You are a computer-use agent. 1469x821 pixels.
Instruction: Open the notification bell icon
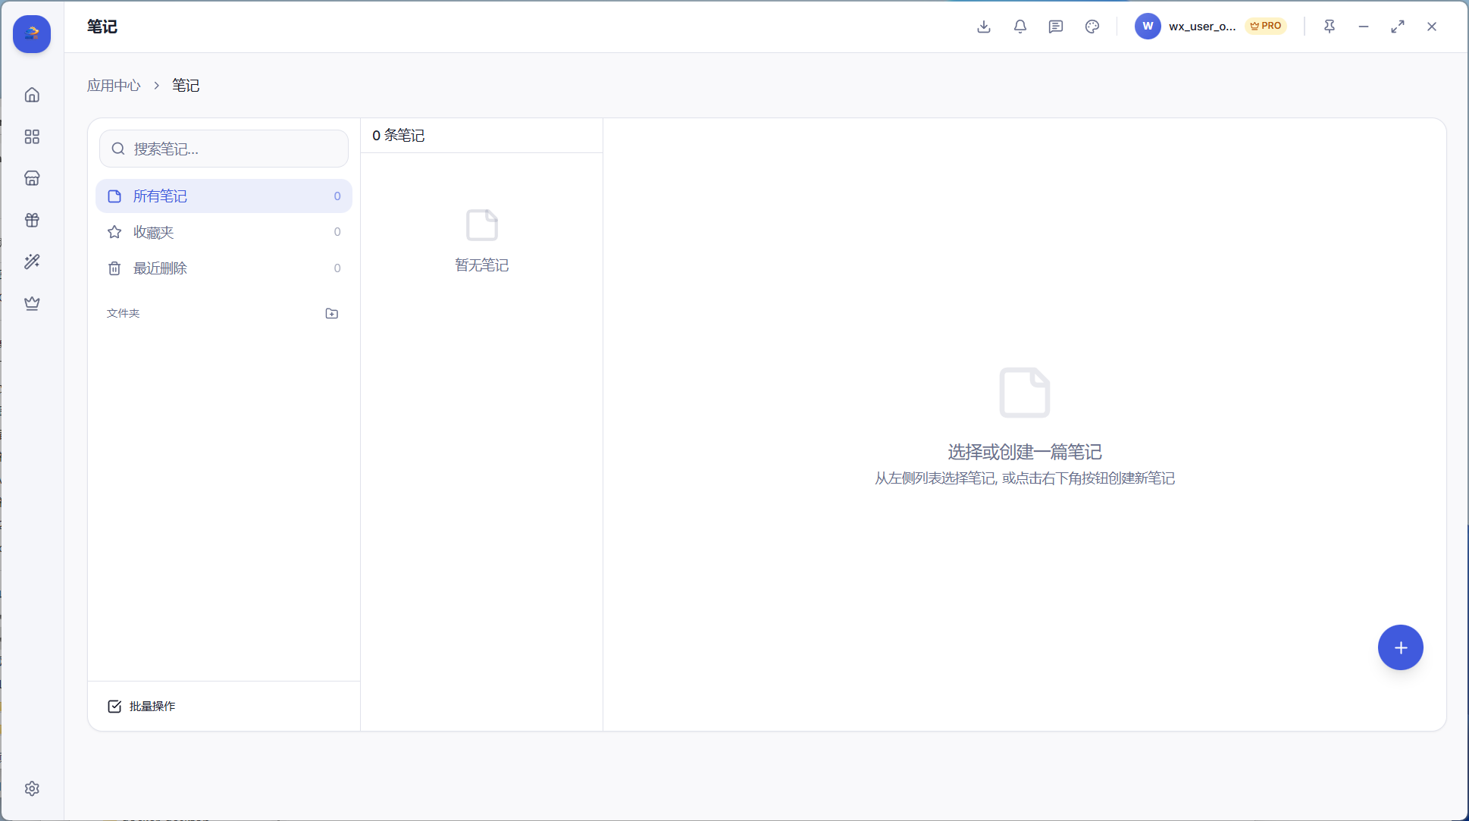pos(1020,27)
